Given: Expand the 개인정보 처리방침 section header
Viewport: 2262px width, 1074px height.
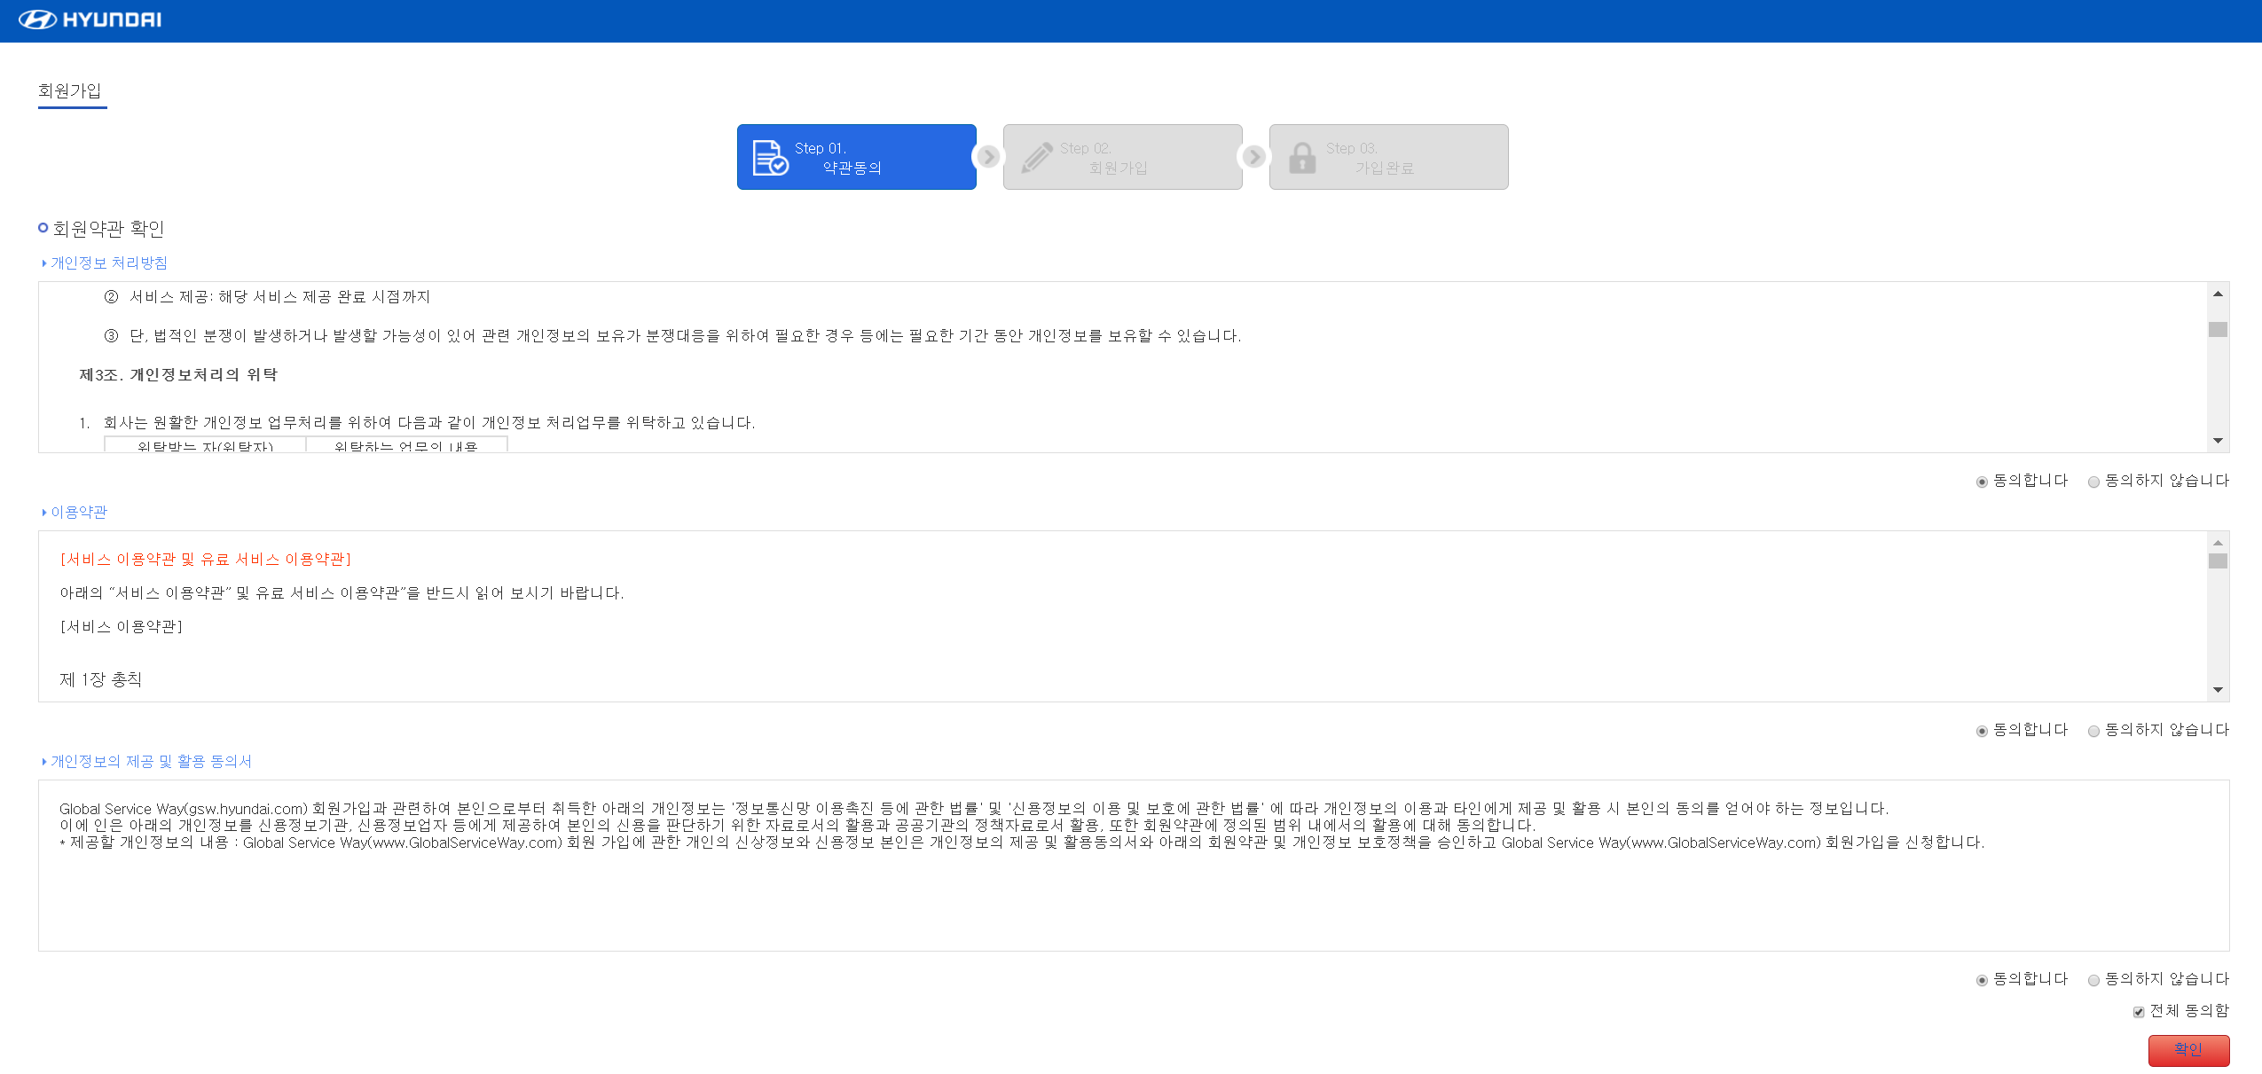Looking at the screenshot, I should 108,263.
